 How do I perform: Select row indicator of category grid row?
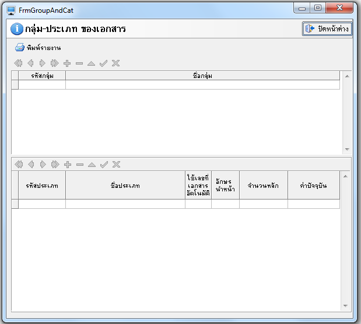15,204
